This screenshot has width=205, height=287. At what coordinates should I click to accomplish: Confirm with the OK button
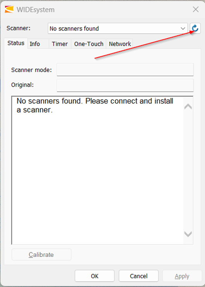pos(94,276)
